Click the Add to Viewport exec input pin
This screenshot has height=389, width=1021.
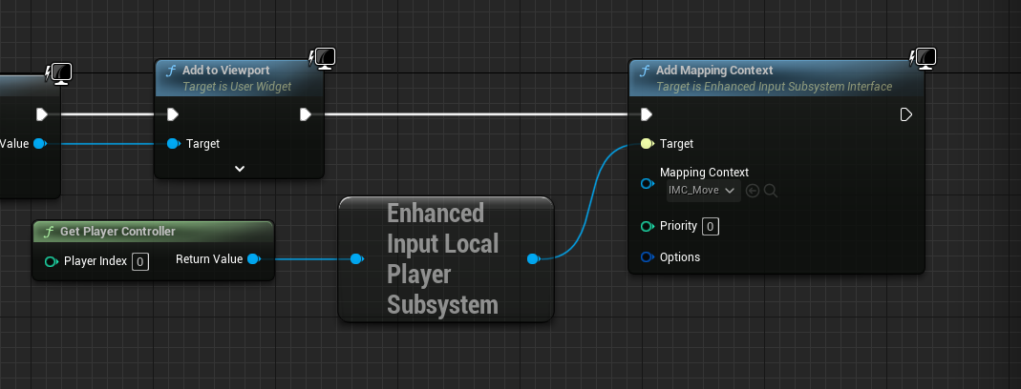tap(172, 114)
